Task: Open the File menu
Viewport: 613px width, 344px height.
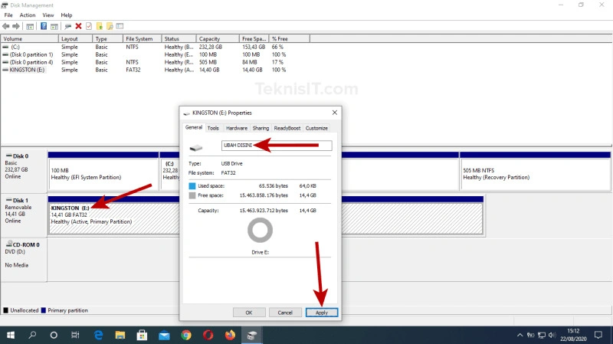Action: [x=8, y=15]
